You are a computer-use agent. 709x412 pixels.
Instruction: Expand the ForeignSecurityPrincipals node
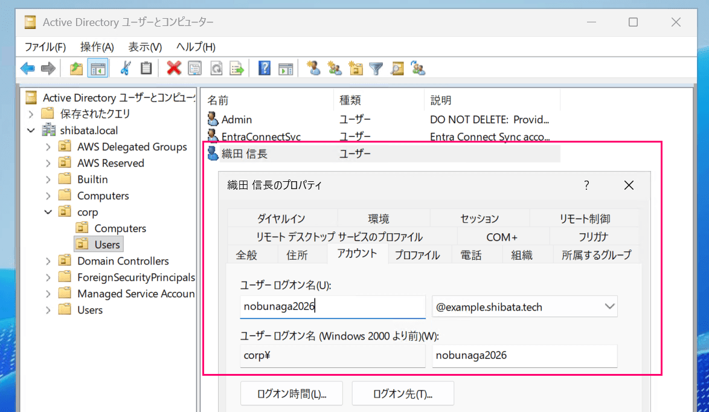click(x=48, y=277)
